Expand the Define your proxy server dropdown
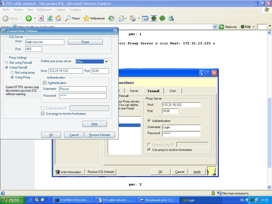This screenshot has height=204, width=272. 106,62
